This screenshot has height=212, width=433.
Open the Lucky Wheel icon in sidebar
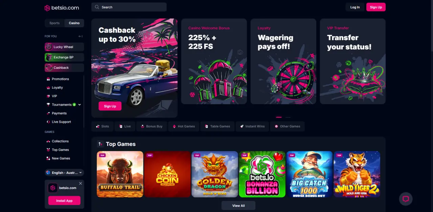[49, 47]
